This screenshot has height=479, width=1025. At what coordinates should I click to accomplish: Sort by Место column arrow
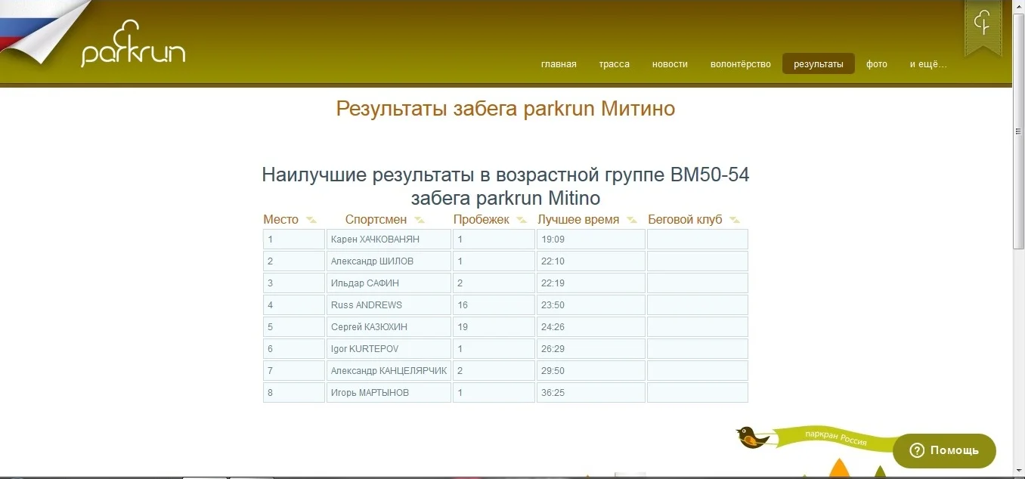[x=311, y=221]
